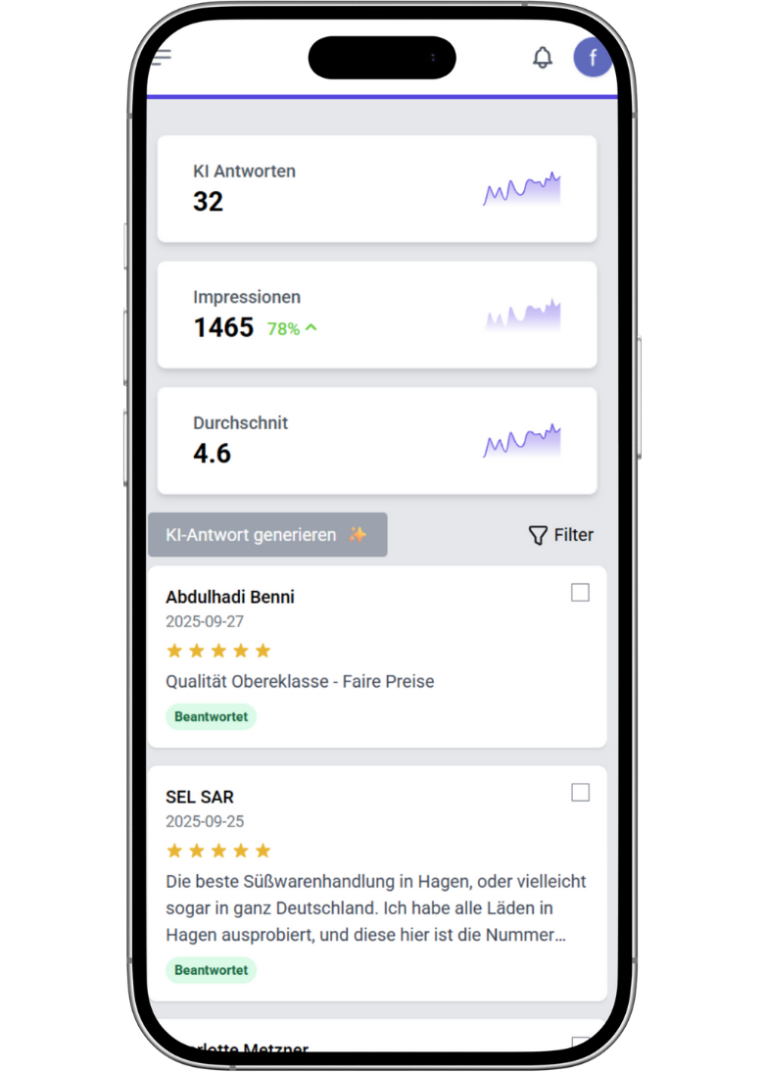This screenshot has height=1072, width=765.
Task: Select SEL SAR review checkbox
Action: (x=580, y=793)
